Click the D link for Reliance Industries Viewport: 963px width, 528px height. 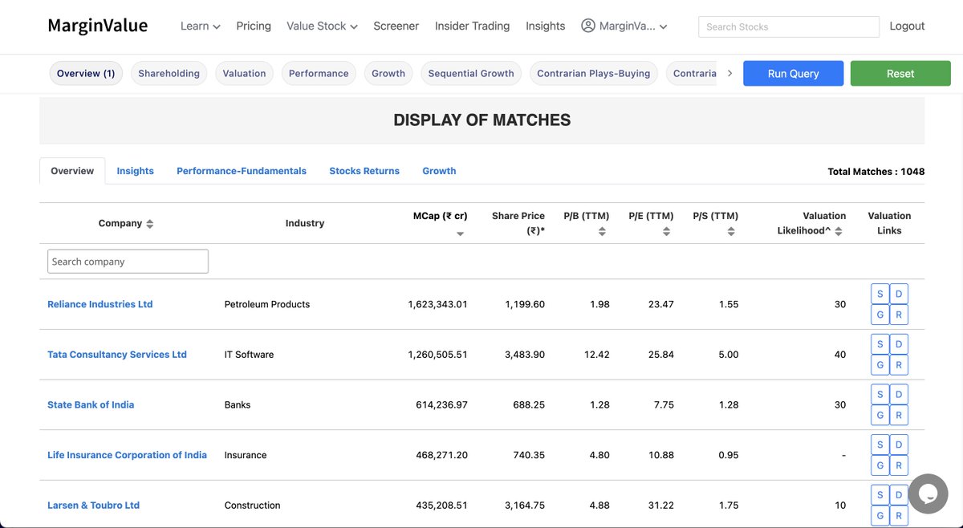point(899,294)
